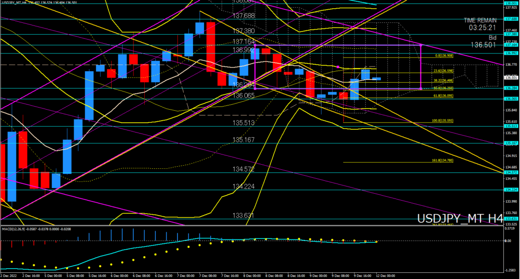520x279 pixels.
Task: Click the 8 Dec 08:00 time-axis label
Action: pyautogui.click(x=274, y=275)
